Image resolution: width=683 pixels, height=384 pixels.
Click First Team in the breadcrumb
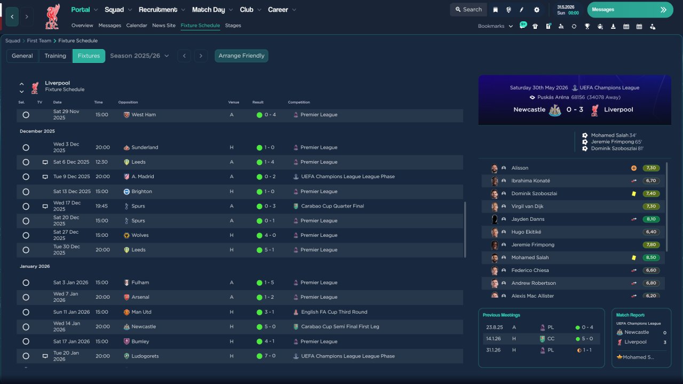click(39, 41)
